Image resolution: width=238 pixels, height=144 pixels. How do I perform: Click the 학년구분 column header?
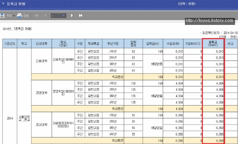[x=113, y=44]
